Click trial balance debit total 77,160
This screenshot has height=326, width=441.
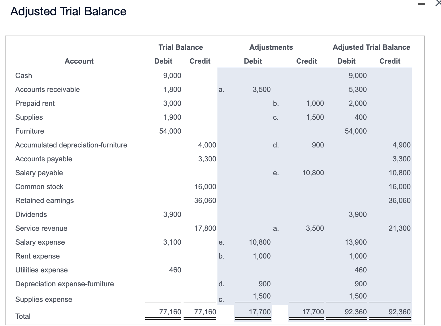pos(170,312)
